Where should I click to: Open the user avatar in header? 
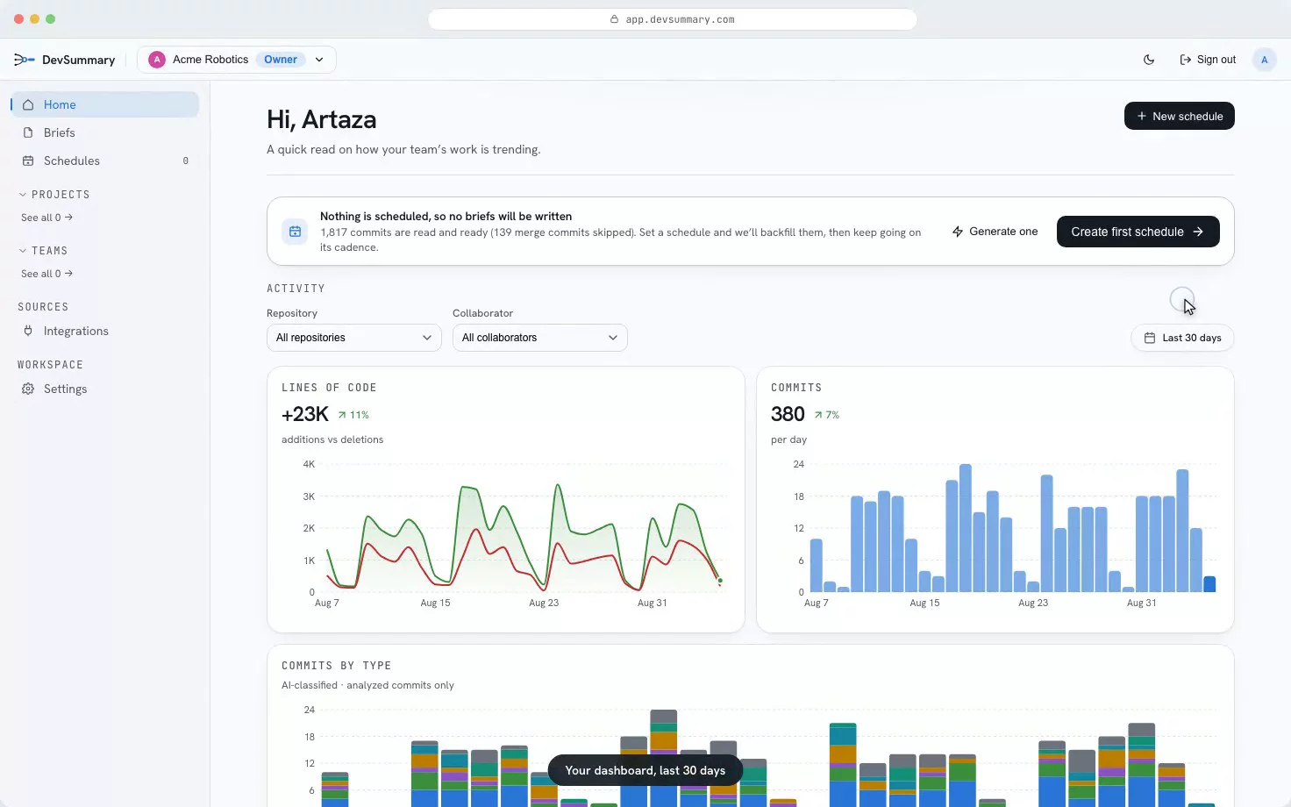[x=1264, y=60]
